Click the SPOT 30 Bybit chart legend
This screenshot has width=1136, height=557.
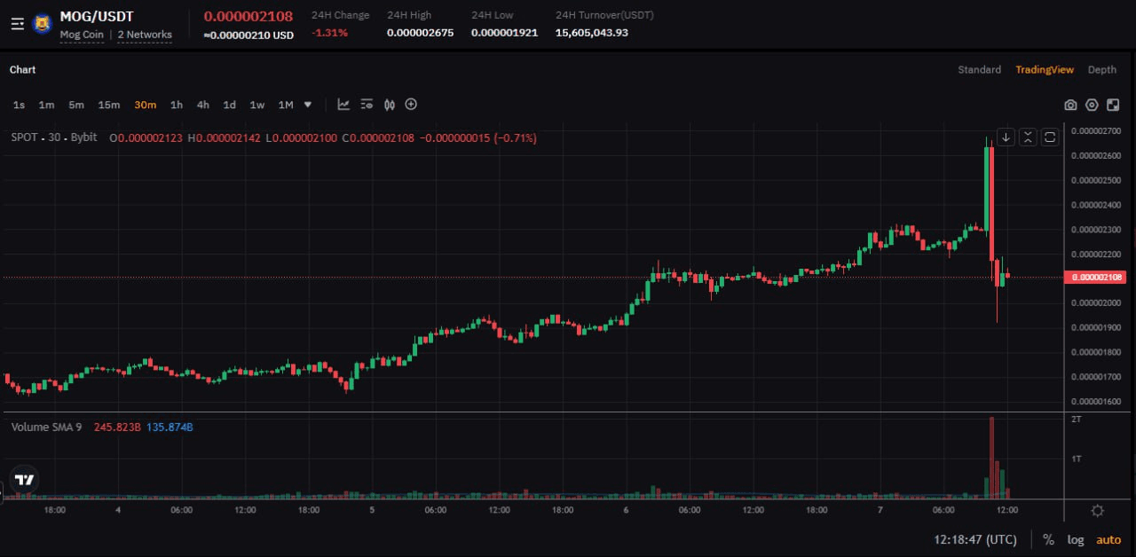(x=54, y=137)
